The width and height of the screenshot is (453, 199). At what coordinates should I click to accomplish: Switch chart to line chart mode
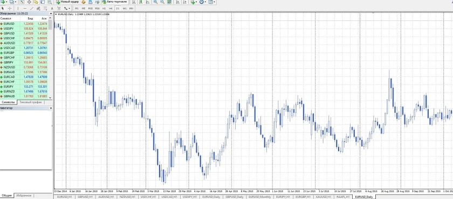pyautogui.click(x=148, y=2)
